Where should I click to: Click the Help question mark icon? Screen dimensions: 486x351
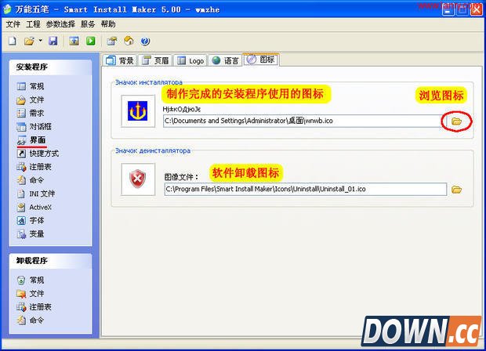point(145,41)
